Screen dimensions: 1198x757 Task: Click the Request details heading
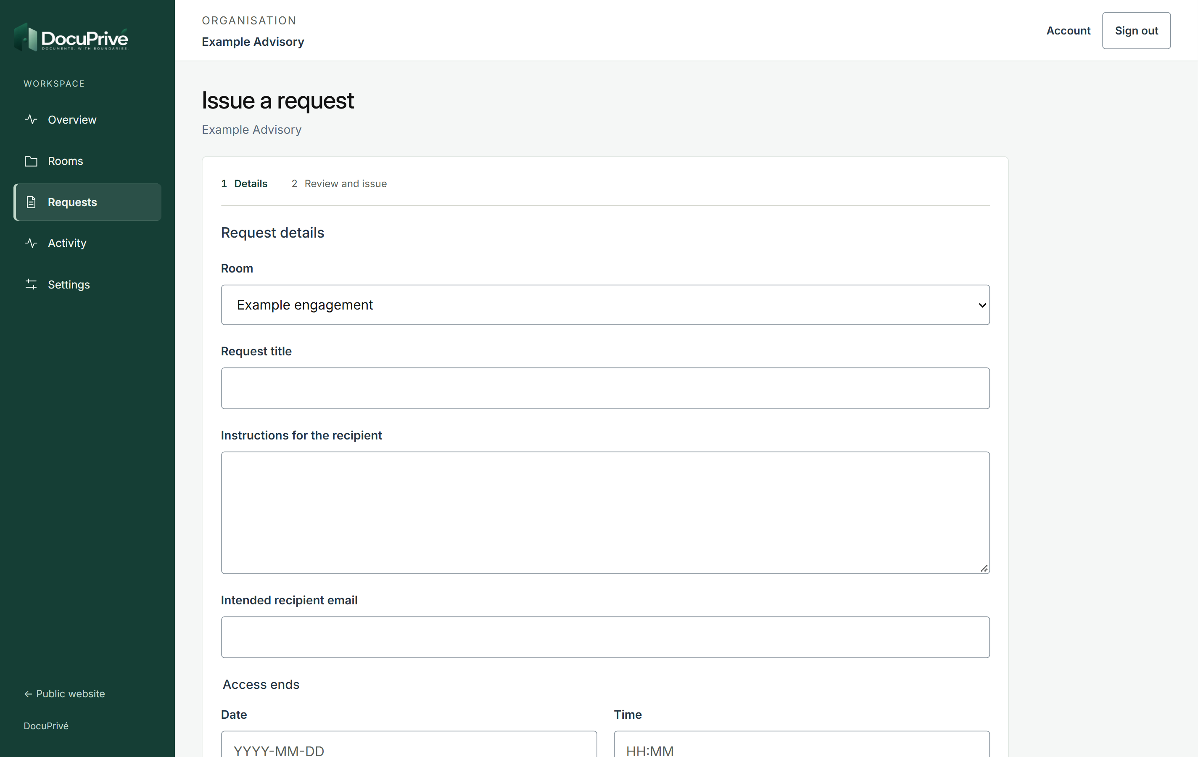click(x=272, y=233)
